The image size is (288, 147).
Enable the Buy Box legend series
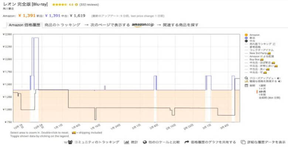255,59
